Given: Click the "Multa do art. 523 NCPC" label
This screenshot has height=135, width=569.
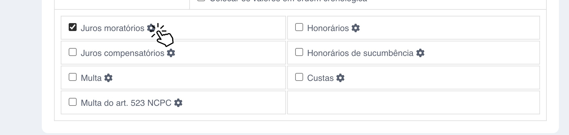Looking at the screenshot, I should pyautogui.click(x=126, y=103).
